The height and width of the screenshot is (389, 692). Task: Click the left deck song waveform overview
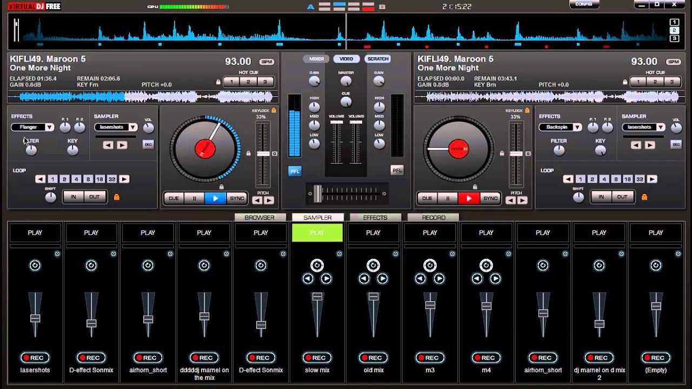pos(143,97)
